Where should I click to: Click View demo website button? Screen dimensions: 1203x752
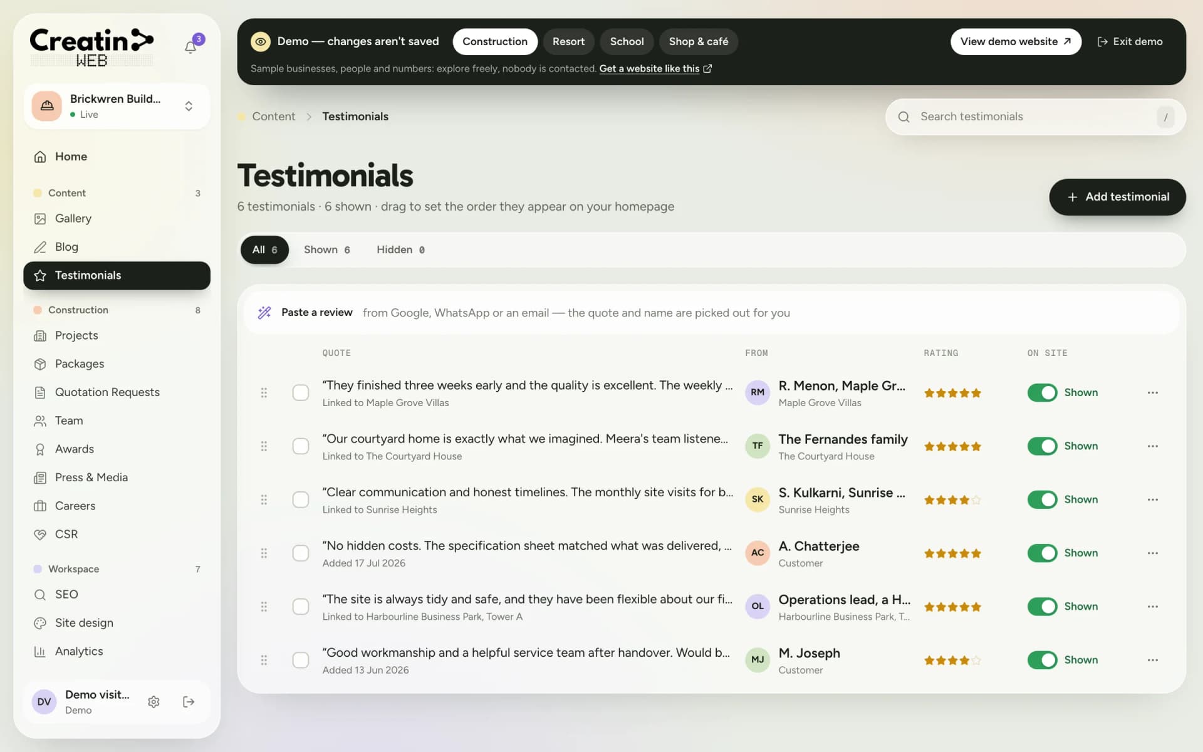pyautogui.click(x=1015, y=42)
